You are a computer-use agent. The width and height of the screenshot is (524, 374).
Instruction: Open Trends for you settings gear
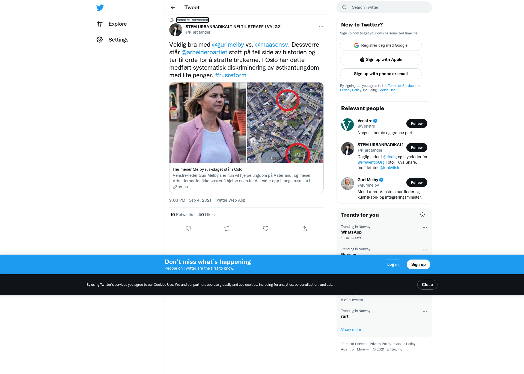[422, 215]
